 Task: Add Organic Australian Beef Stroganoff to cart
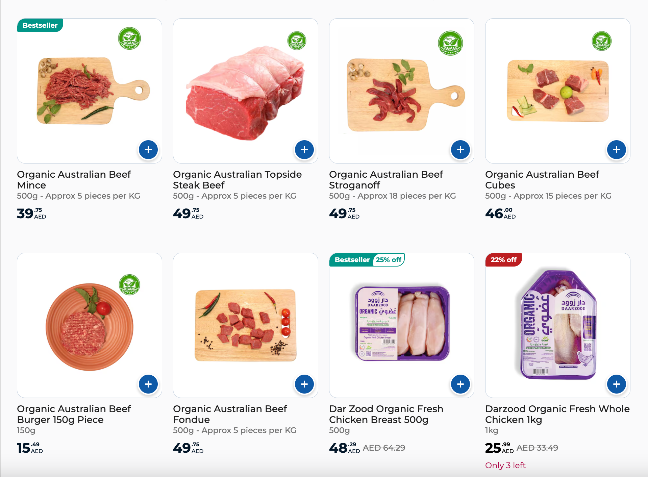pyautogui.click(x=460, y=150)
